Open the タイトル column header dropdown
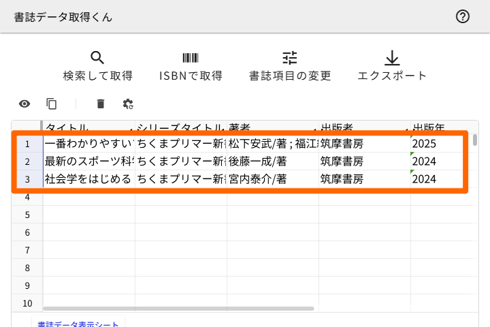Screen dimensions: 490x327 click(x=131, y=128)
